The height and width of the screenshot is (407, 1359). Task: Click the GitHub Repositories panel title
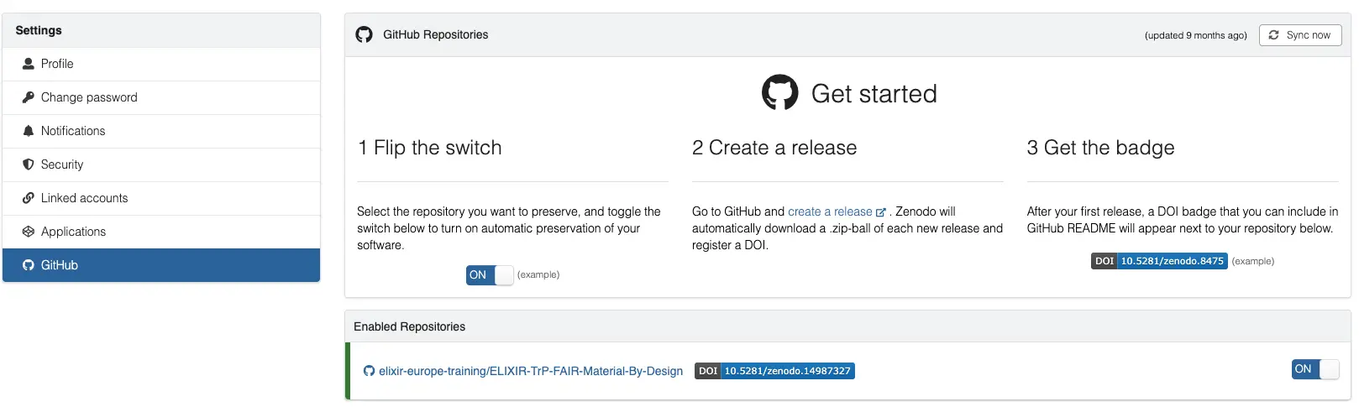[435, 34]
